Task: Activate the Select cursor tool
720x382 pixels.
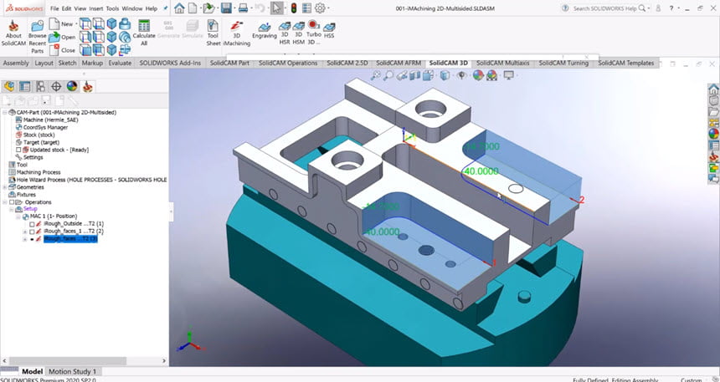Action: point(277,8)
